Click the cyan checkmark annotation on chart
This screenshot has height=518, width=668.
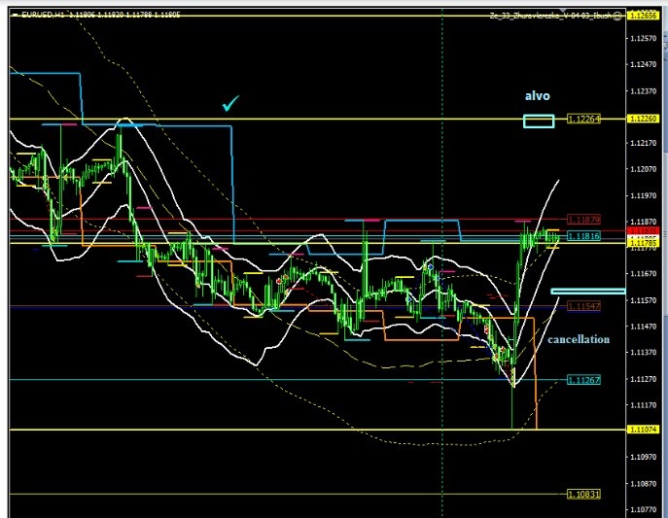point(230,103)
